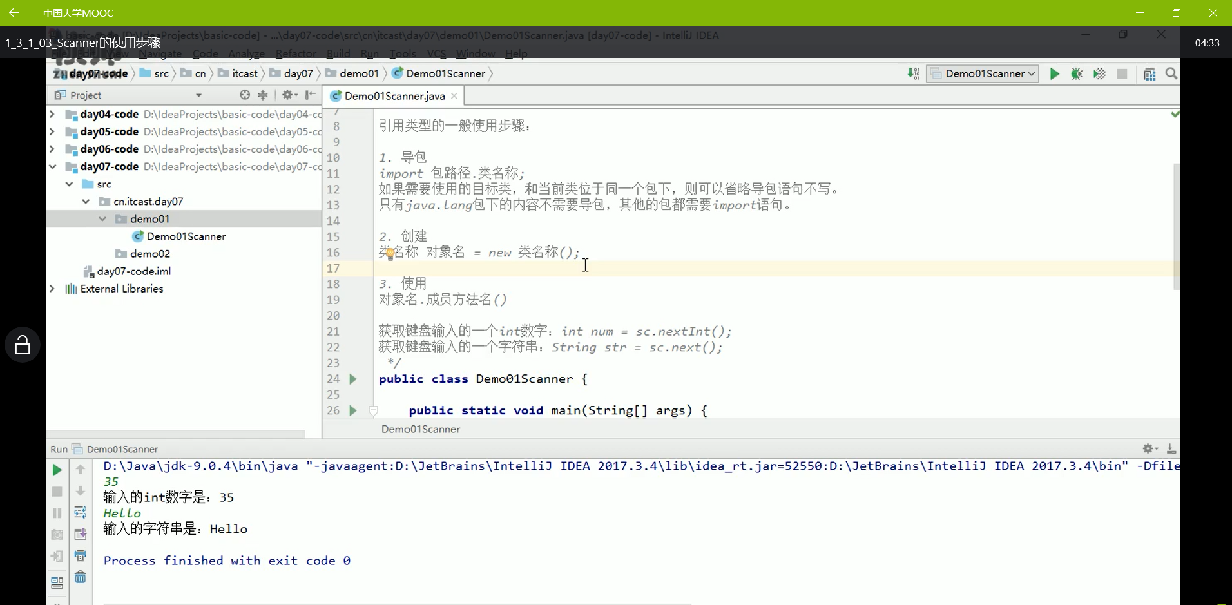Open the Project panel gear settings menu
The image size is (1232, 605).
point(289,95)
